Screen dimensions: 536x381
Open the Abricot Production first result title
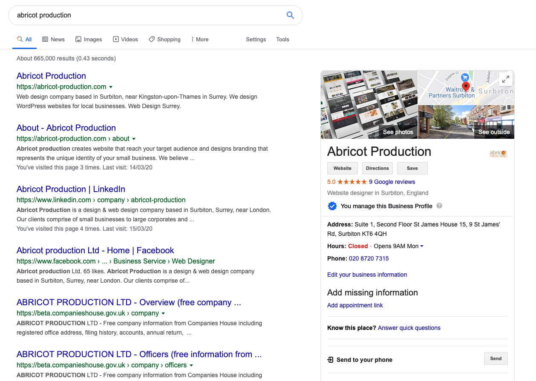pos(51,76)
